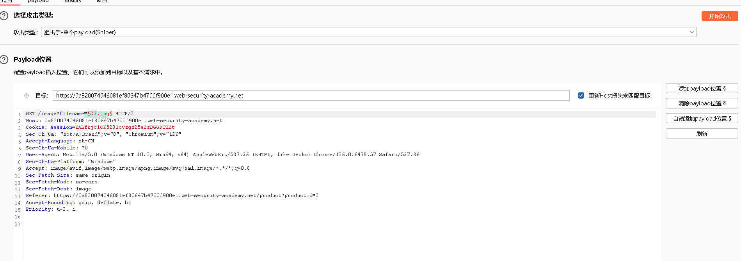The height and width of the screenshot is (261, 741).
Task: Click the Host header line in the request
Action: click(124, 121)
